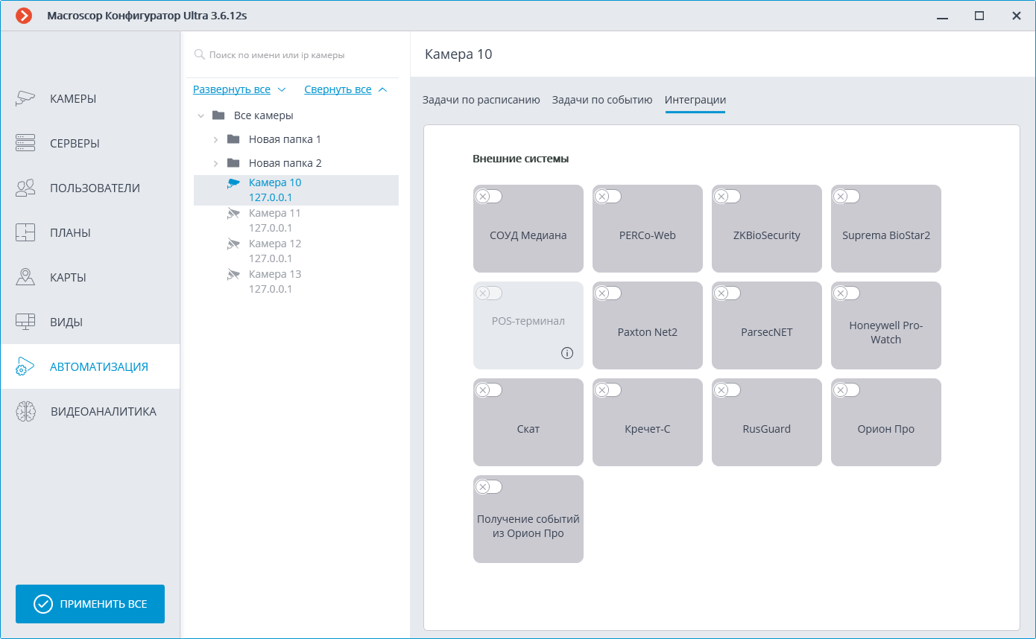
Task: Open the ВИДЕОАНАЛИТИКА section
Action: (x=90, y=411)
